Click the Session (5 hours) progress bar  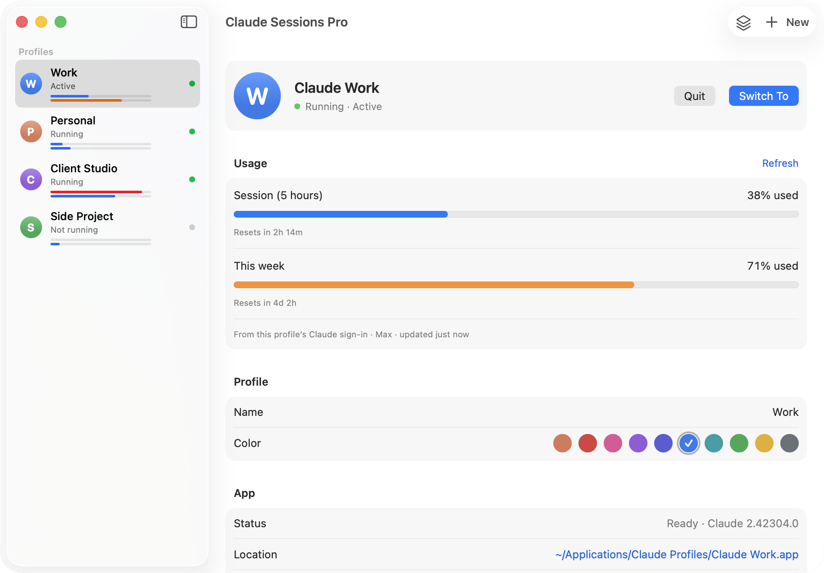pyautogui.click(x=516, y=214)
